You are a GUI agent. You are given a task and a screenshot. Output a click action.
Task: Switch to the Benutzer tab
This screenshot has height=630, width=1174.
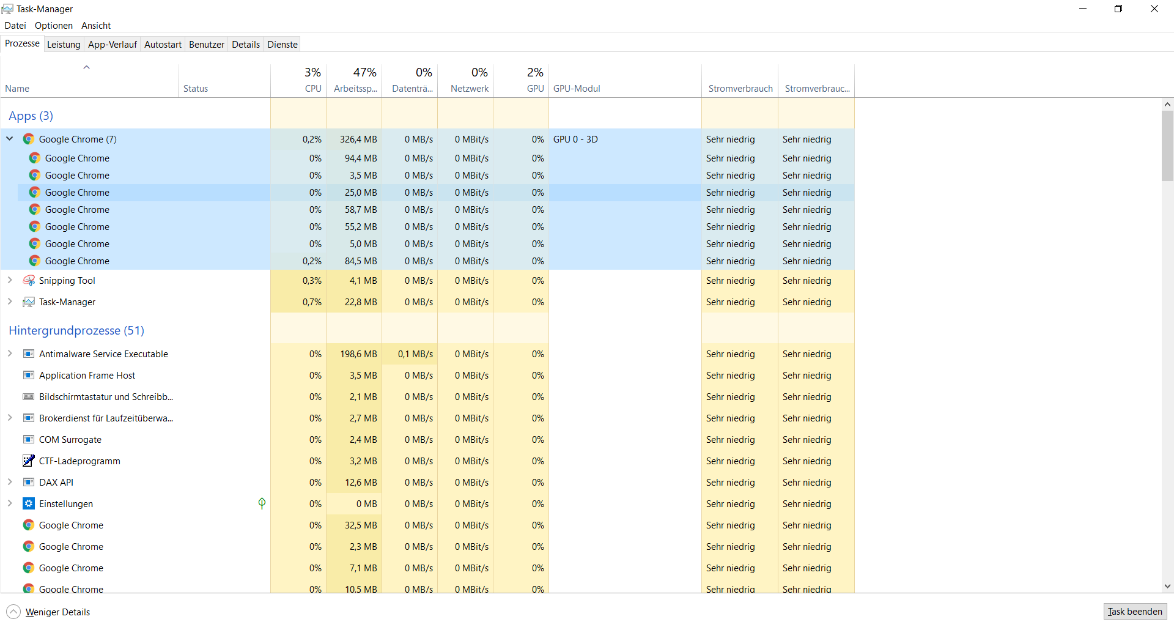point(207,44)
